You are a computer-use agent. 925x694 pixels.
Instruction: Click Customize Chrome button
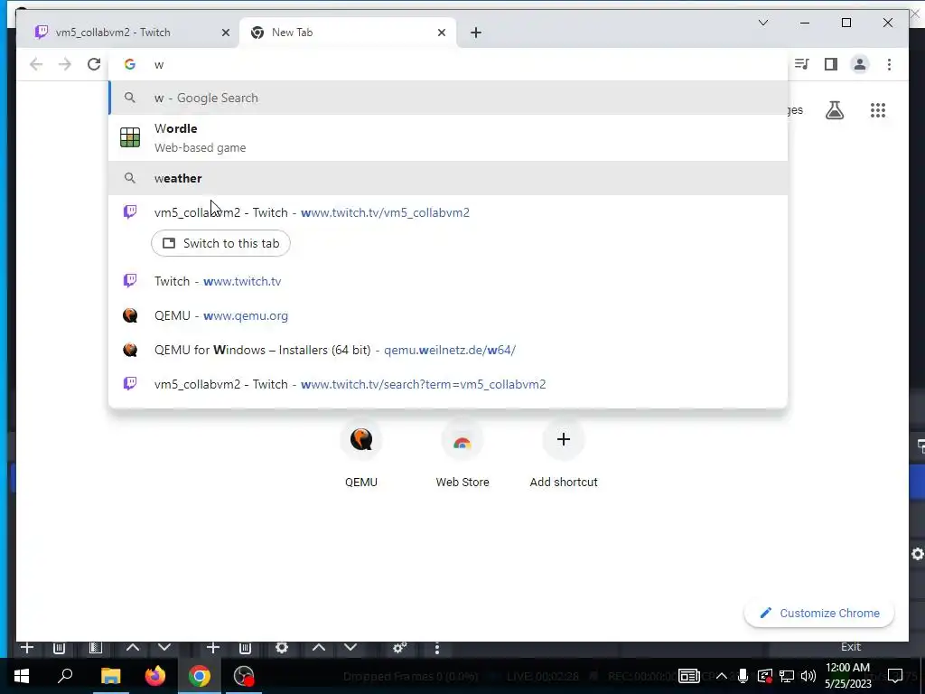click(x=818, y=614)
